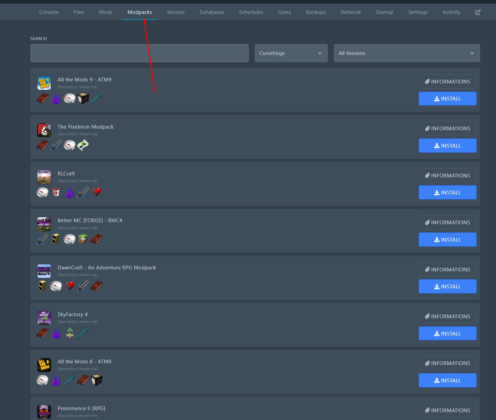Click the compass icon under Pixelmon Modpack
The image size is (496, 420).
(70, 145)
